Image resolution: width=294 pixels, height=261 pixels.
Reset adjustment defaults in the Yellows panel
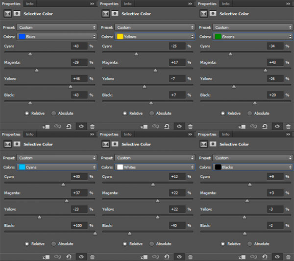(x=167, y=126)
